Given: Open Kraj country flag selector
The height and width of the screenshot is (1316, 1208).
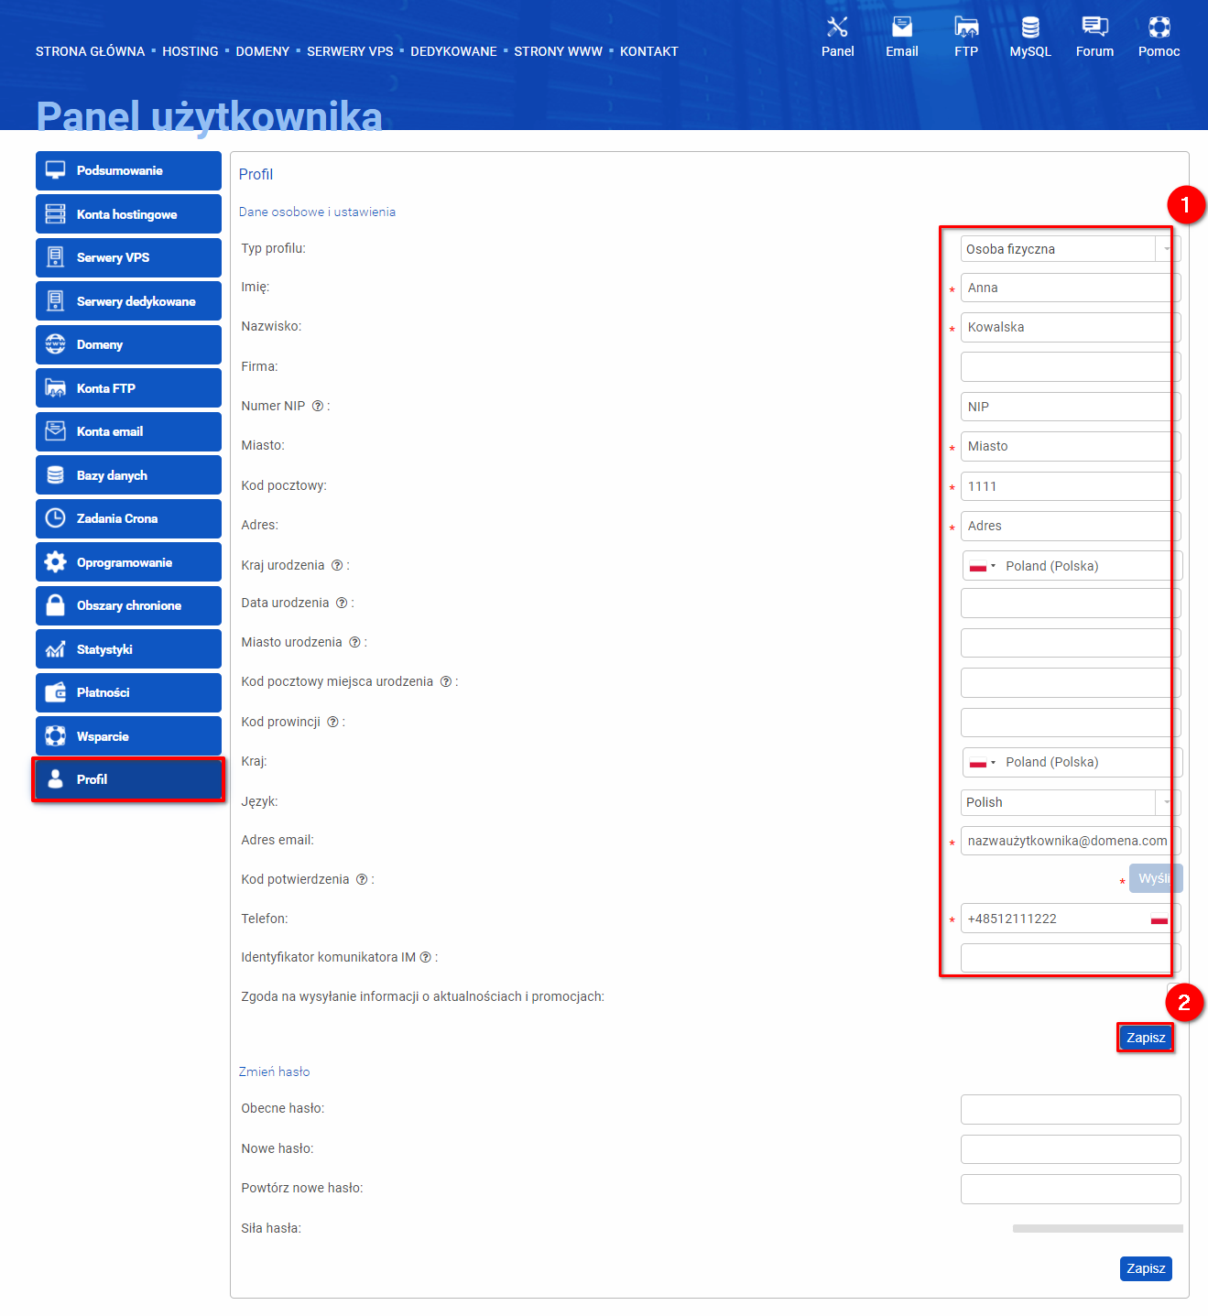Looking at the screenshot, I should [982, 762].
